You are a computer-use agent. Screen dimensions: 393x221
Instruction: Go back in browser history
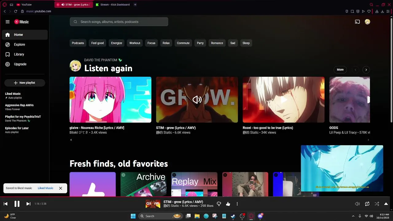[x=5, y=11]
